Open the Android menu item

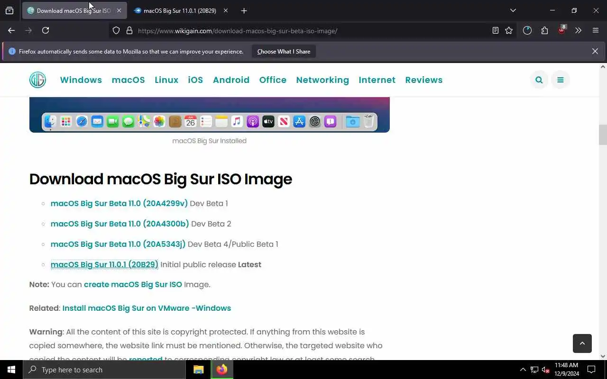(x=231, y=80)
